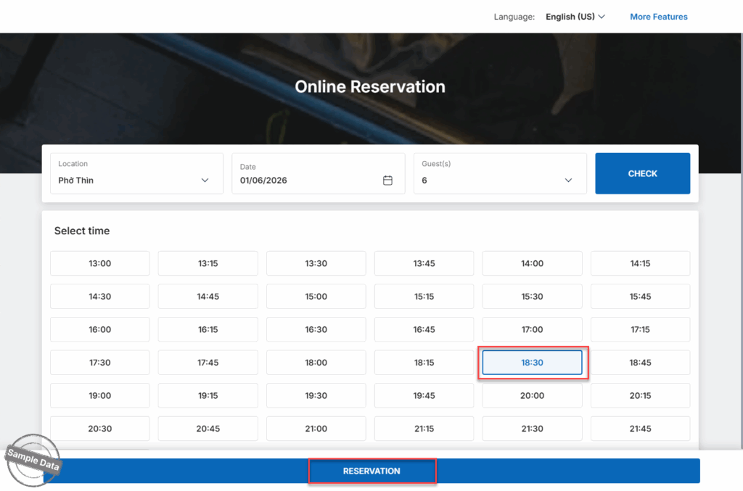Select the 18:30 time slot

(x=532, y=363)
